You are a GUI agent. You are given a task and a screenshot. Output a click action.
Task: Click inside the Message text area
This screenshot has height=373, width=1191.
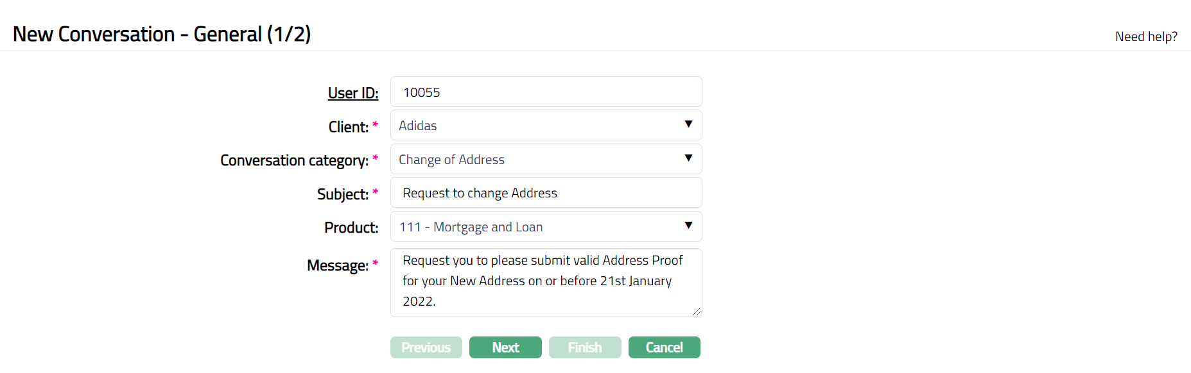pos(546,281)
